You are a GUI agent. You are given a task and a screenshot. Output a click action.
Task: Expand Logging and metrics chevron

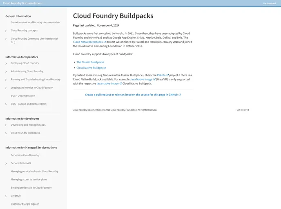click(6, 88)
